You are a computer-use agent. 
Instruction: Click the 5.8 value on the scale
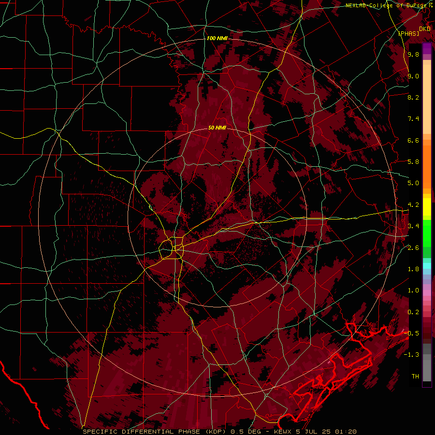(413, 162)
